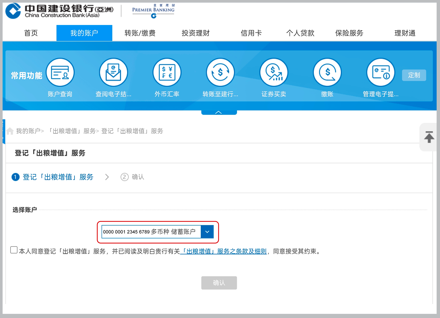Open the 「出粮增值」服务之条款及细则 link
The height and width of the screenshot is (318, 440).
click(224, 251)
